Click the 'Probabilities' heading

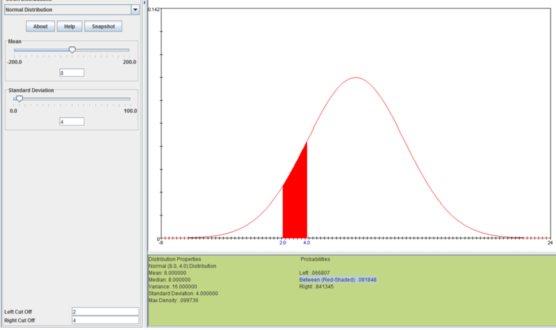[316, 259]
